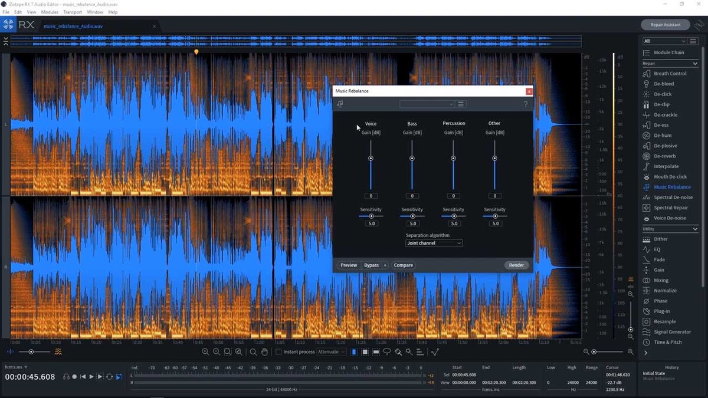Open the View menu
Screen dimensions: 708x398
click(x=31, y=12)
